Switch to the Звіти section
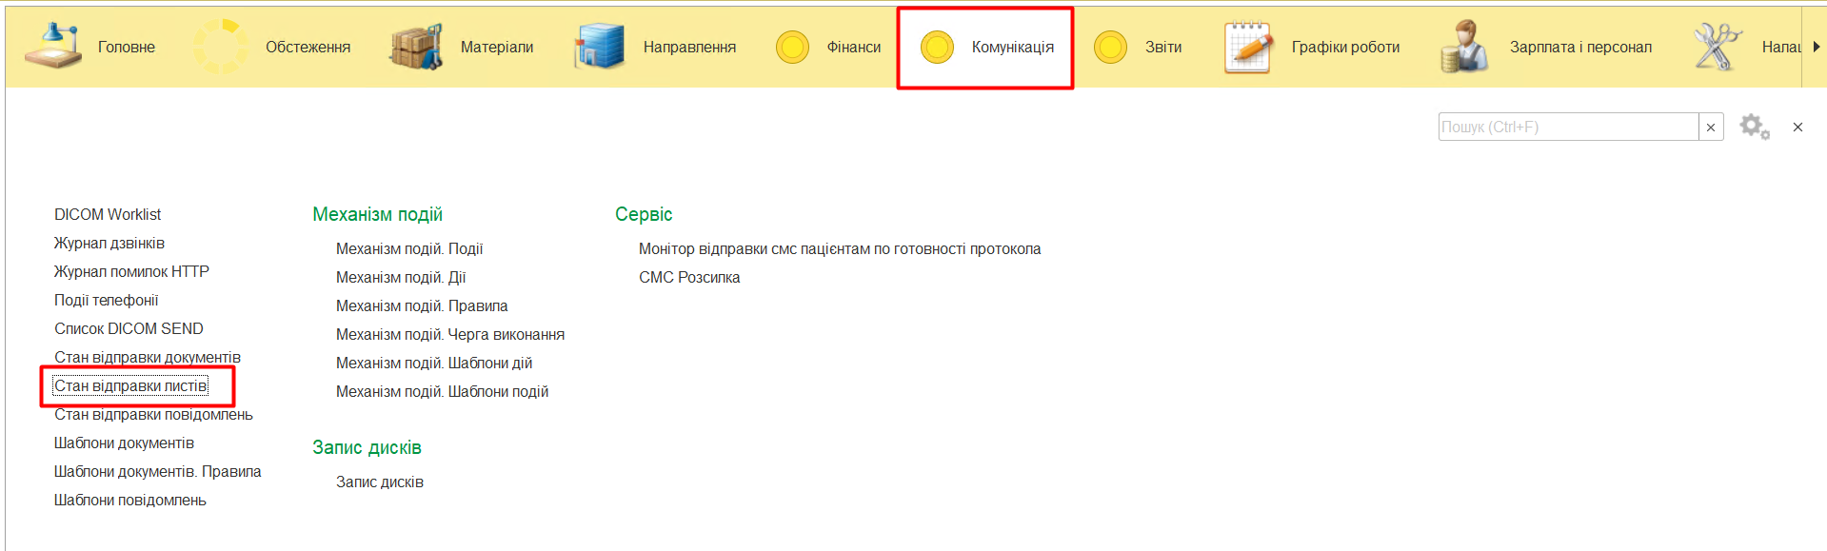This screenshot has width=1827, height=551. (1162, 47)
